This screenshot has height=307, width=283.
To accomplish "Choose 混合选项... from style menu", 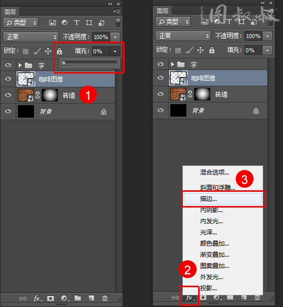I will (214, 173).
